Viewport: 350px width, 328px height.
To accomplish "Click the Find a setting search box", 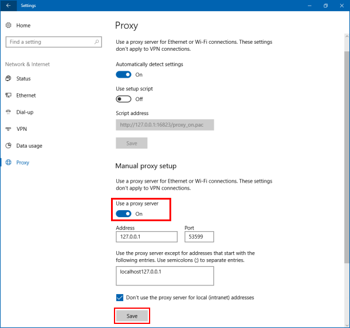I will pos(54,42).
